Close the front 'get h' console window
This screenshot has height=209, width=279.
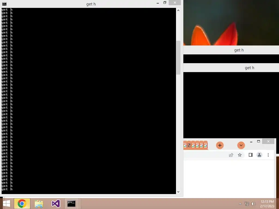[175, 3]
